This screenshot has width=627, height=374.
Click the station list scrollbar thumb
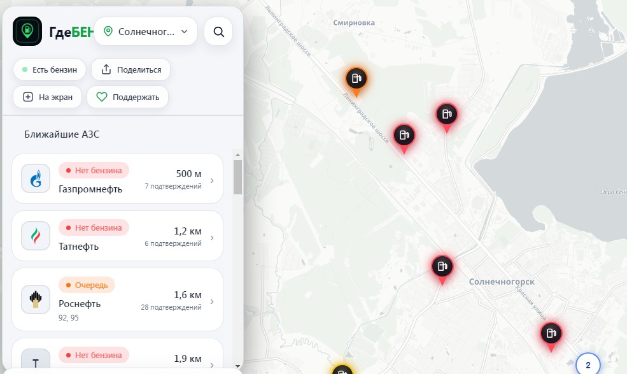coord(237,177)
